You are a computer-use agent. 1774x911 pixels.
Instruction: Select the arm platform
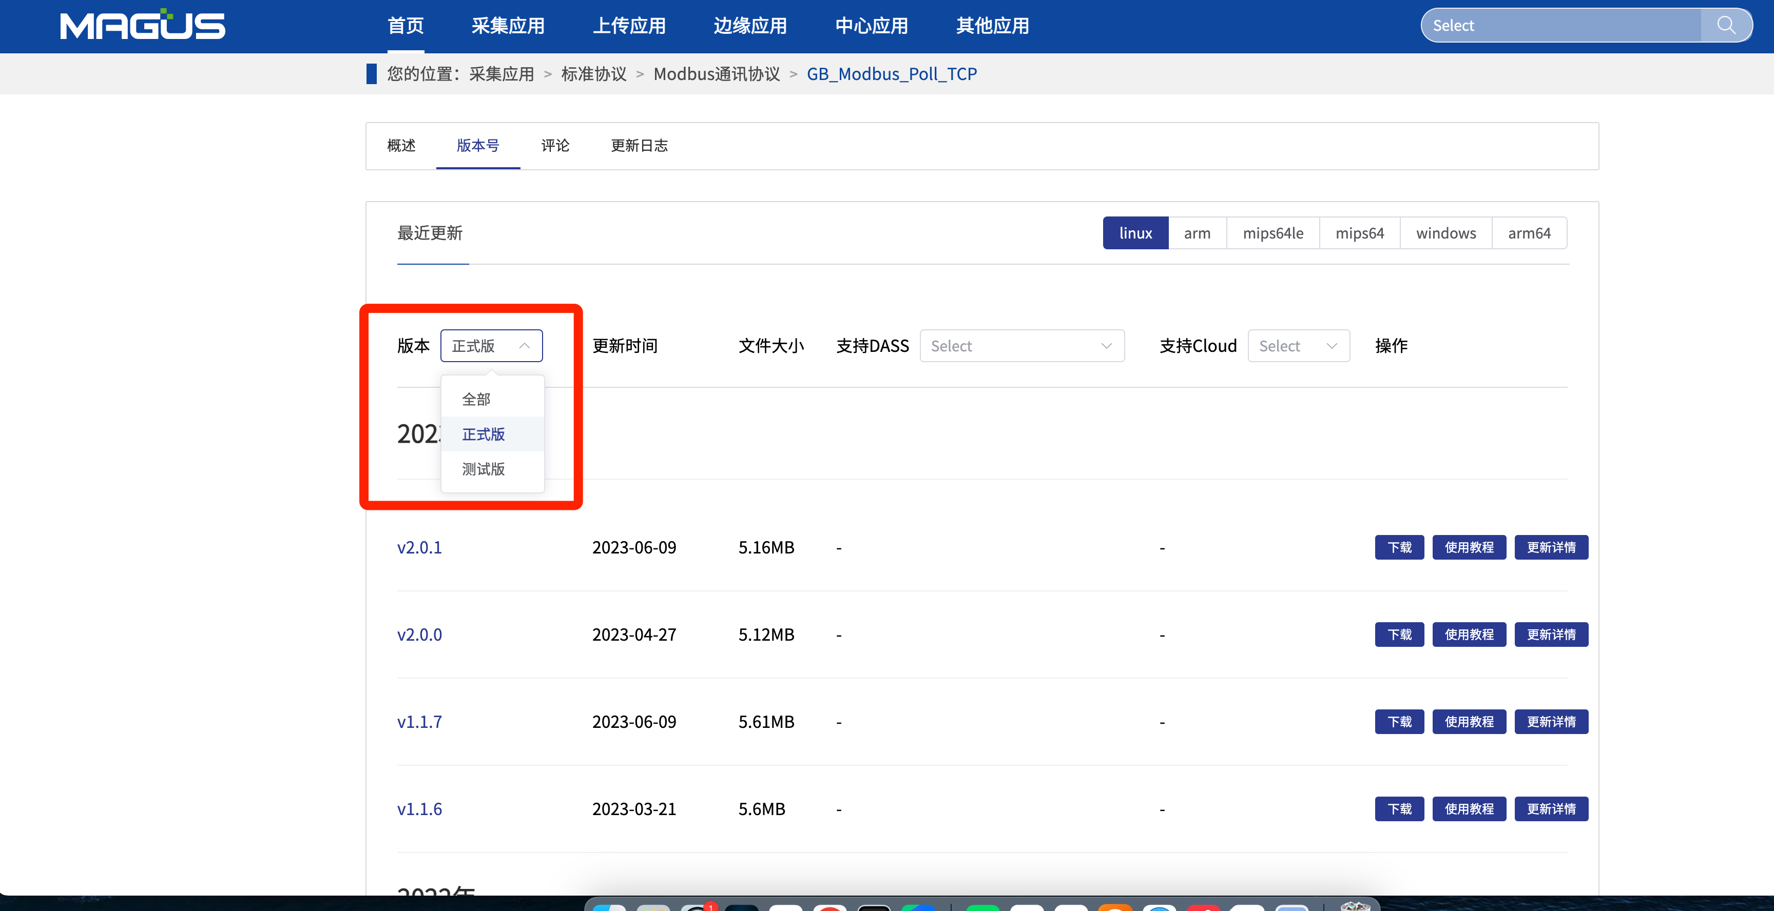point(1197,233)
